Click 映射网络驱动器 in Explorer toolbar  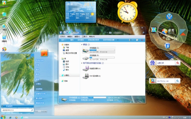click(109, 40)
